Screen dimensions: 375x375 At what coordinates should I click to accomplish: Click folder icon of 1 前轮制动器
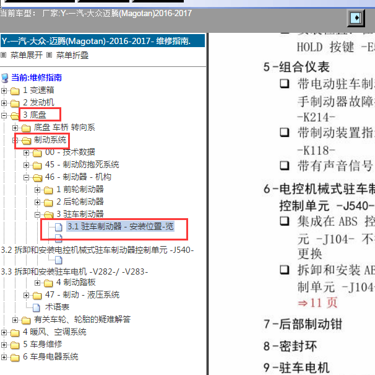point(48,190)
